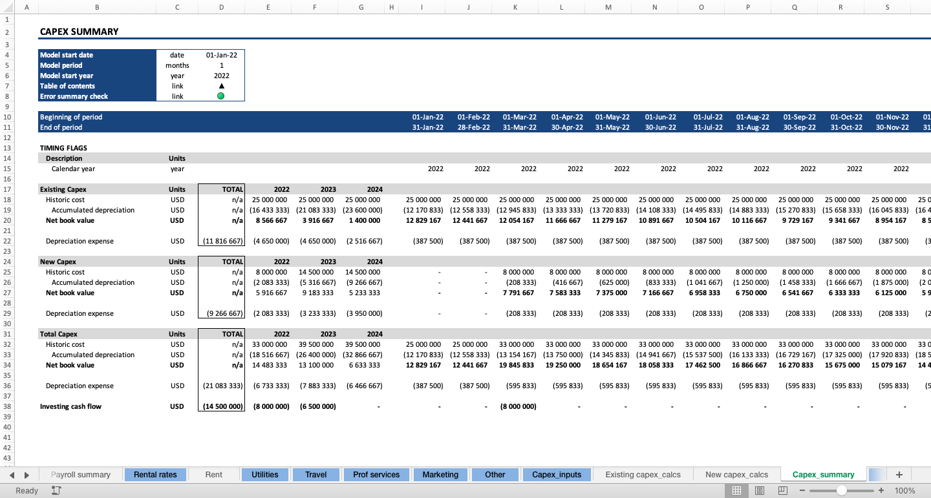Click zoom in plus icon
This screenshot has width=931, height=498.
click(x=881, y=491)
